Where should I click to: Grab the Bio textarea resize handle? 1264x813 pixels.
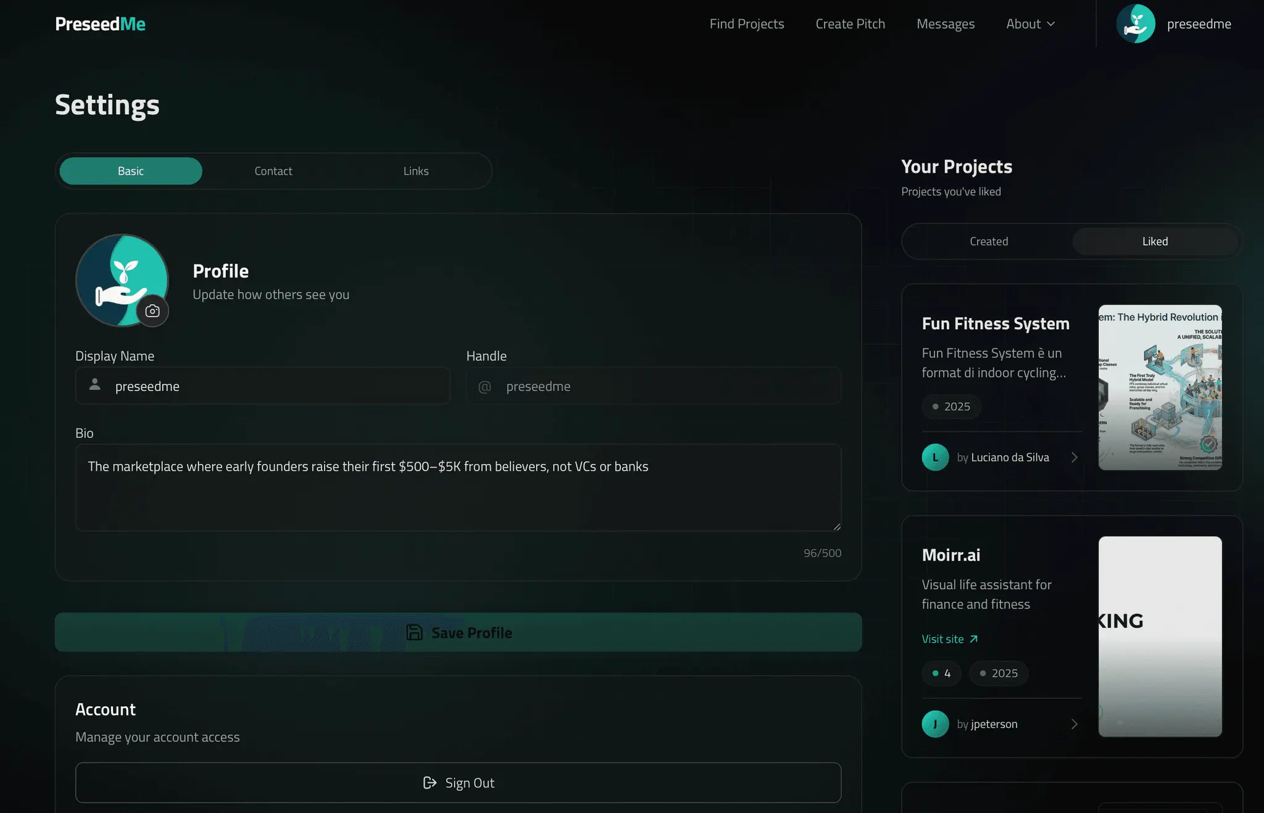pos(837,527)
